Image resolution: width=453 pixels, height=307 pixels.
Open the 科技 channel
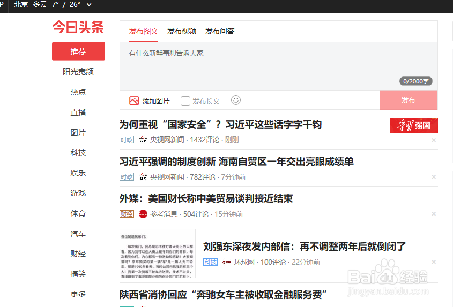click(78, 152)
